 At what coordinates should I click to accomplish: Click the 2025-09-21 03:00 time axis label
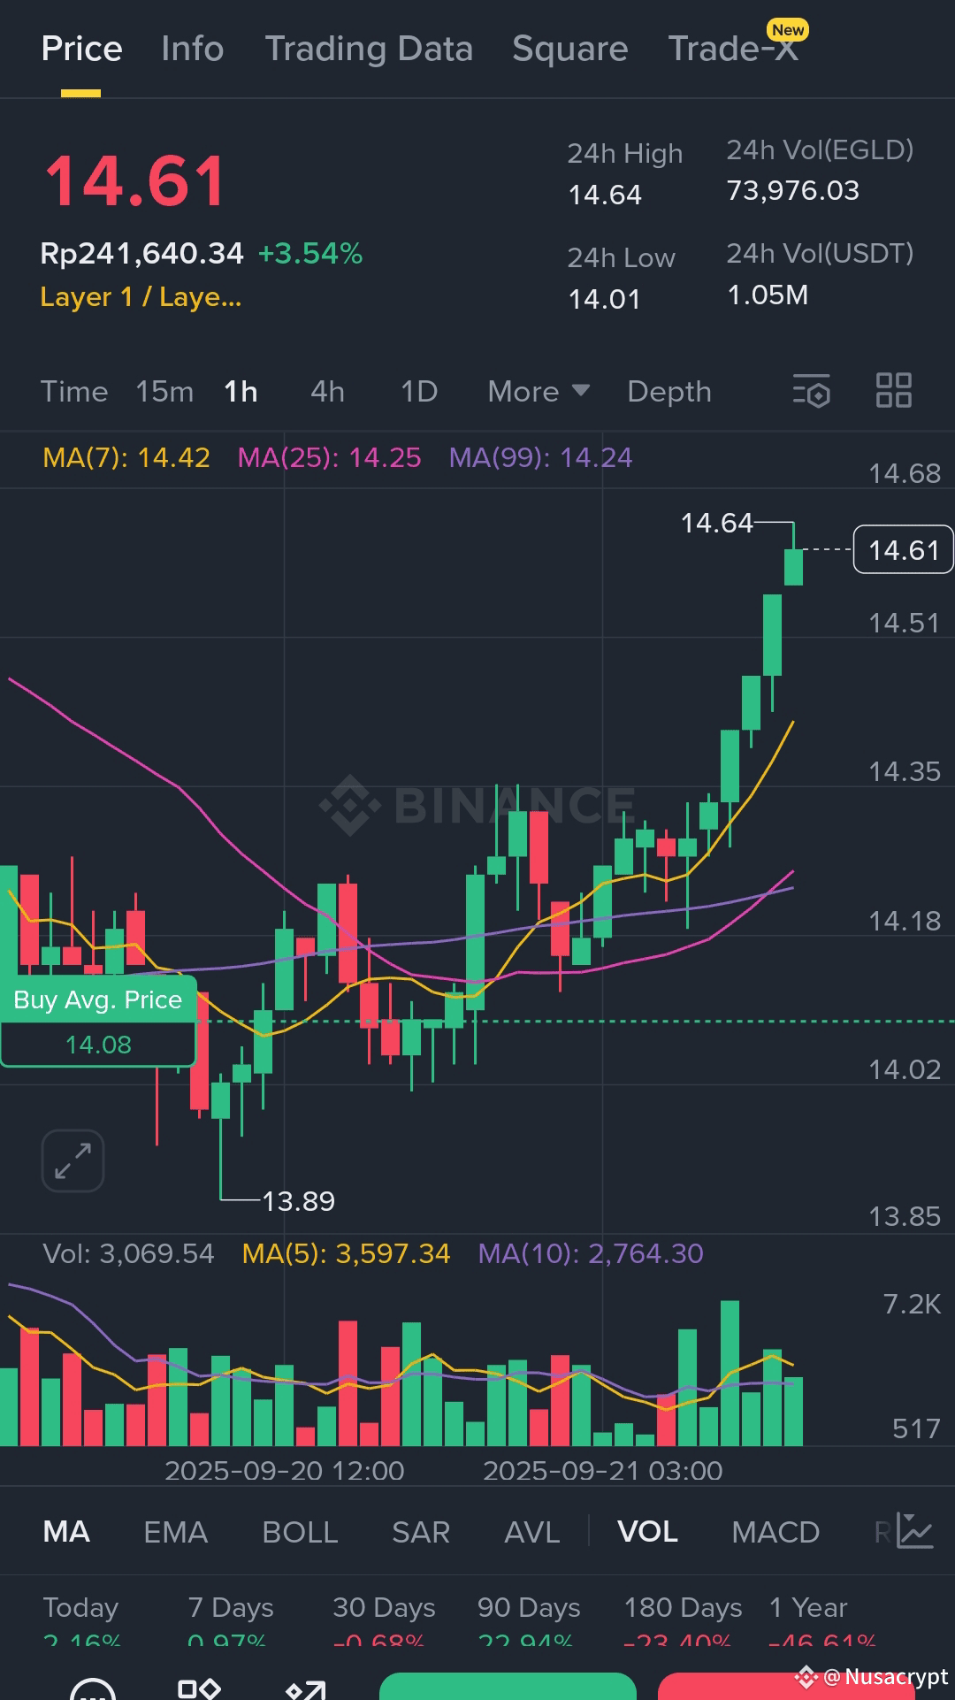pyautogui.click(x=602, y=1471)
